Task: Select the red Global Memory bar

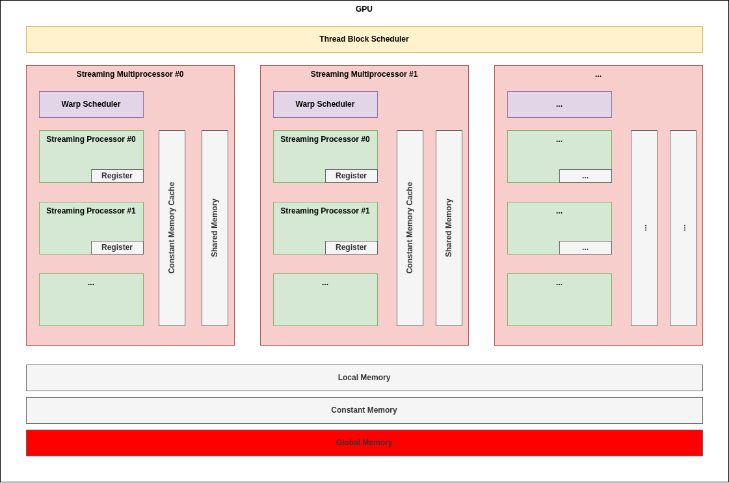Action: (x=364, y=443)
